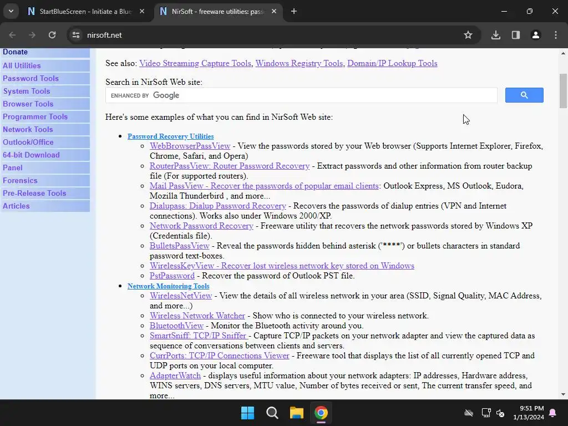Open site information icon in address bar
Screen dimensions: 568x426
(x=76, y=35)
